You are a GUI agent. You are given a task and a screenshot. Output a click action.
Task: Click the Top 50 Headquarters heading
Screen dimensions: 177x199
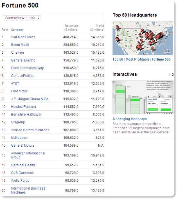[x=135, y=15]
